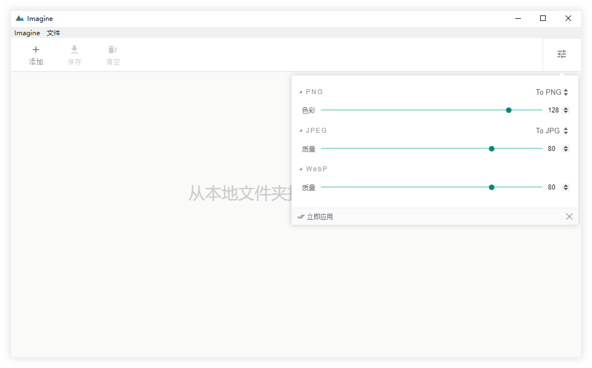Screen dimensions: 592x368
Task: Maximize the Imagine window
Action: (543, 18)
